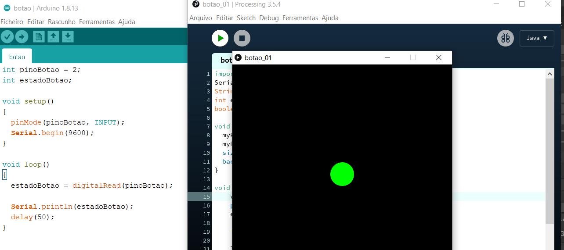Minimize the Processing 3.5.4 window
Image resolution: width=564 pixels, height=250 pixels.
(x=496, y=4)
